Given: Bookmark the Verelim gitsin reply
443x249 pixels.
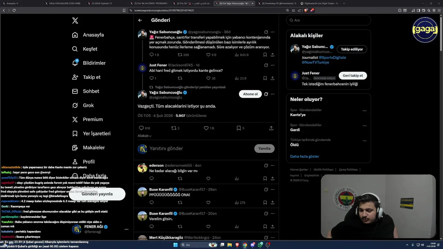Looking at the screenshot, I should click(x=265, y=227).
